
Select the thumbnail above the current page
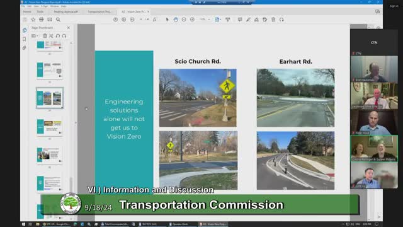[50, 70]
